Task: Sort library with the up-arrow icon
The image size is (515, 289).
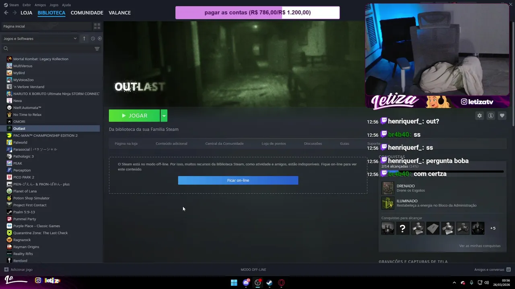Action: click(x=84, y=39)
